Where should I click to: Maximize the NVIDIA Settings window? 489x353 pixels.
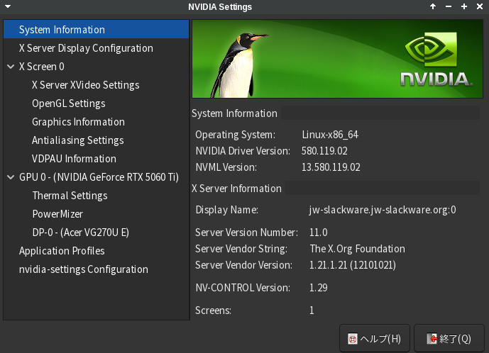point(463,6)
